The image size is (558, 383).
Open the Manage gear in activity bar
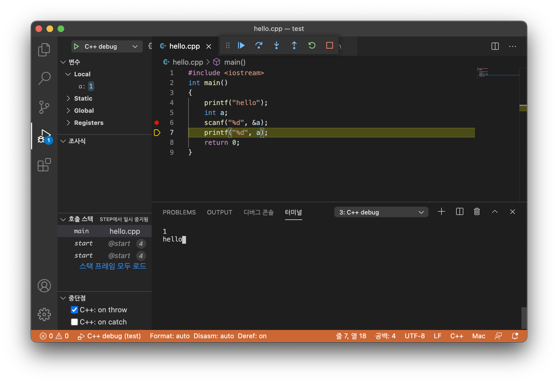(x=44, y=314)
